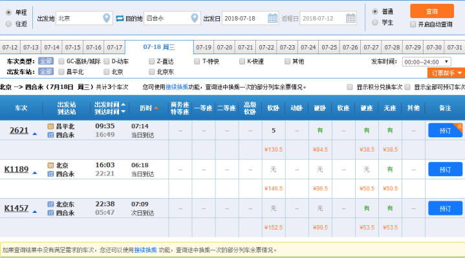This screenshot has width=465, height=258.
Task: Click 预订 button for train K1457
Action: coord(445,208)
